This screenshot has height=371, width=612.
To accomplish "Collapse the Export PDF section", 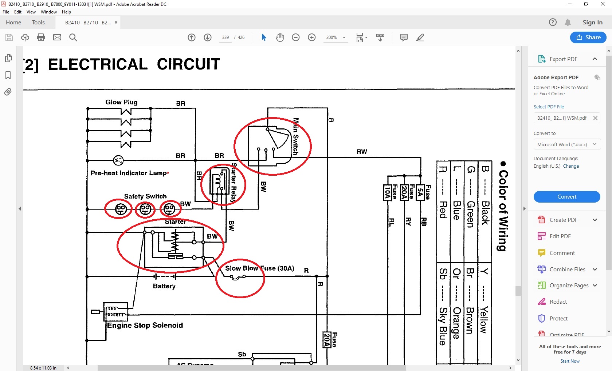I will (x=595, y=59).
